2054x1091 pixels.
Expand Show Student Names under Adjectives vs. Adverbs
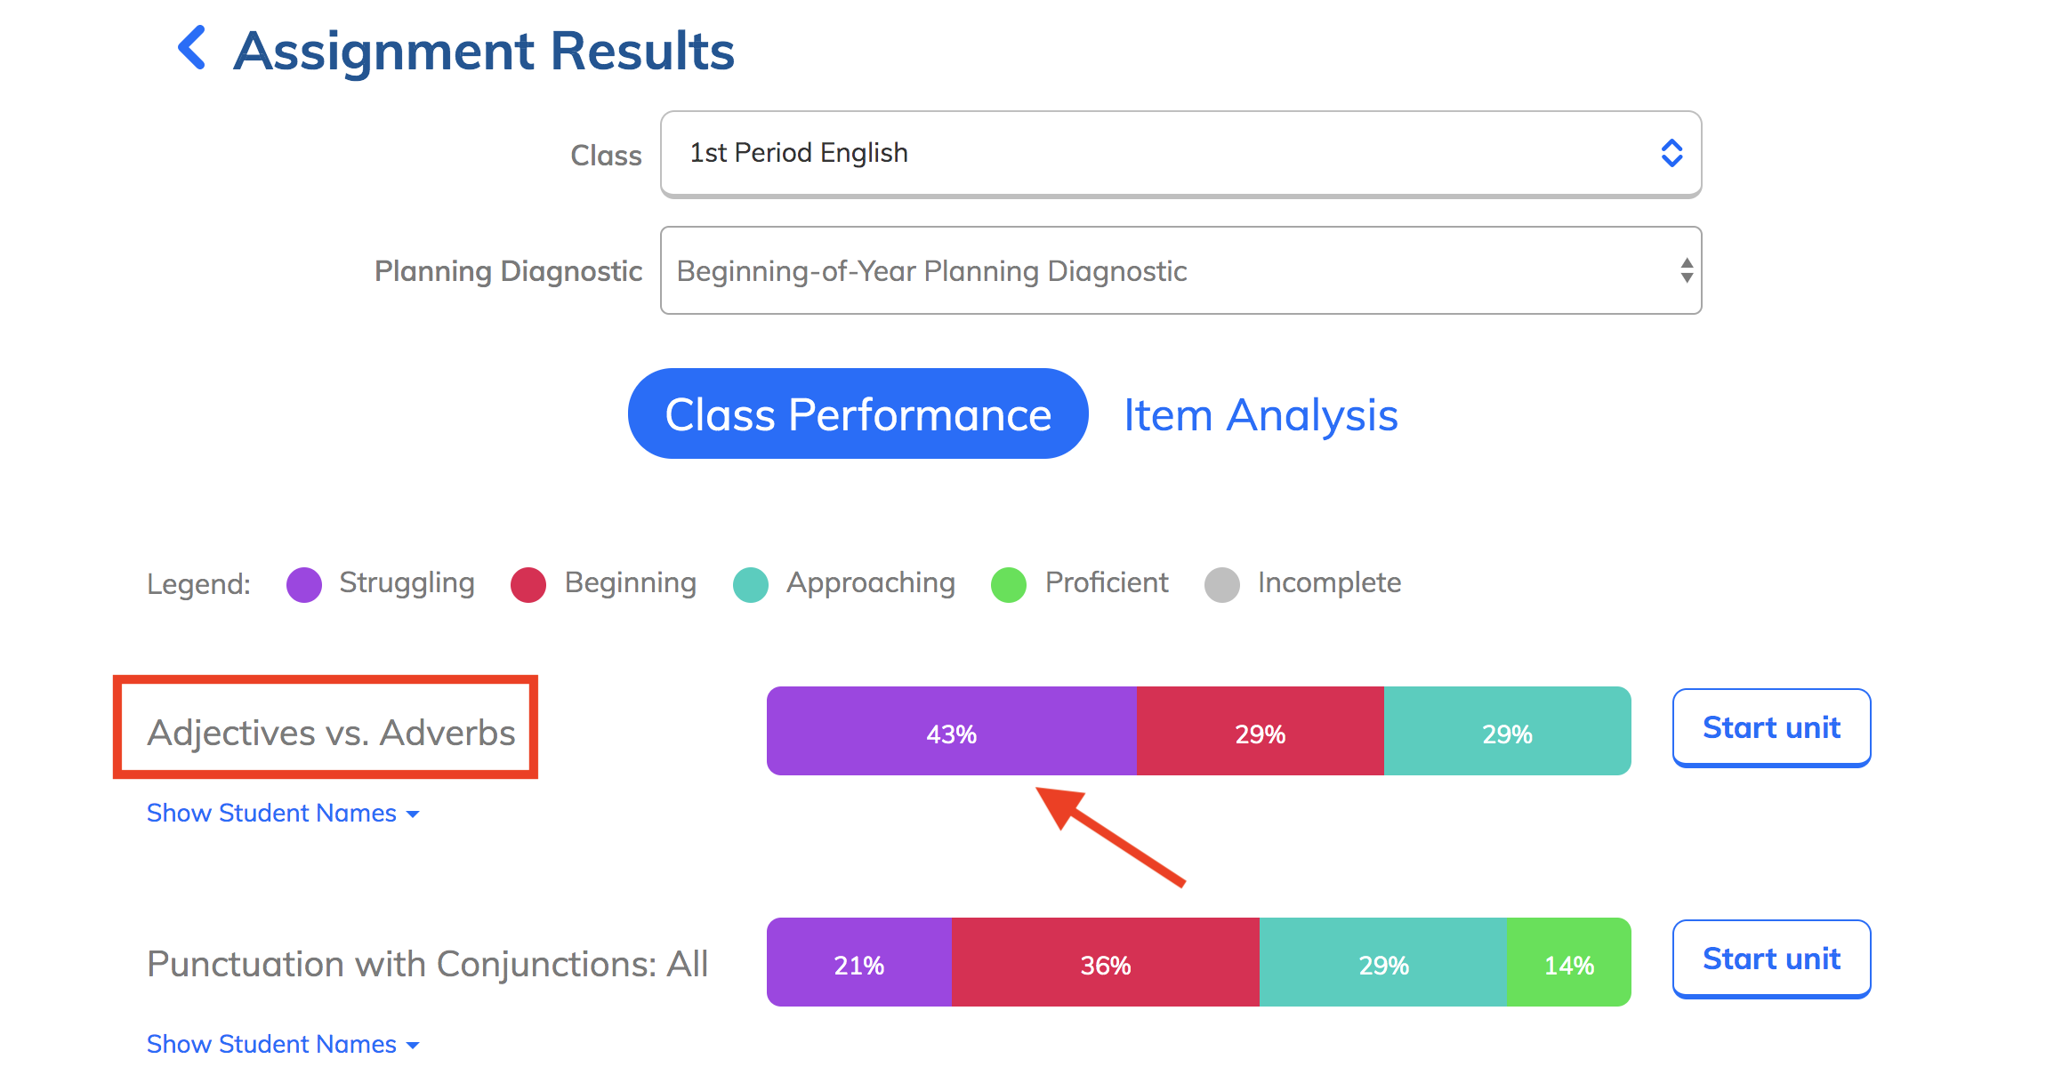click(x=283, y=813)
